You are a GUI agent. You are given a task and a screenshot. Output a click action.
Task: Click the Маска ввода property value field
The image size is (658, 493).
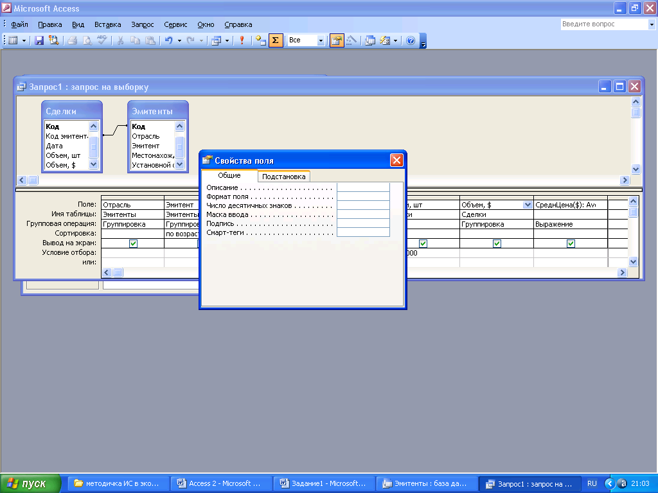coord(364,214)
